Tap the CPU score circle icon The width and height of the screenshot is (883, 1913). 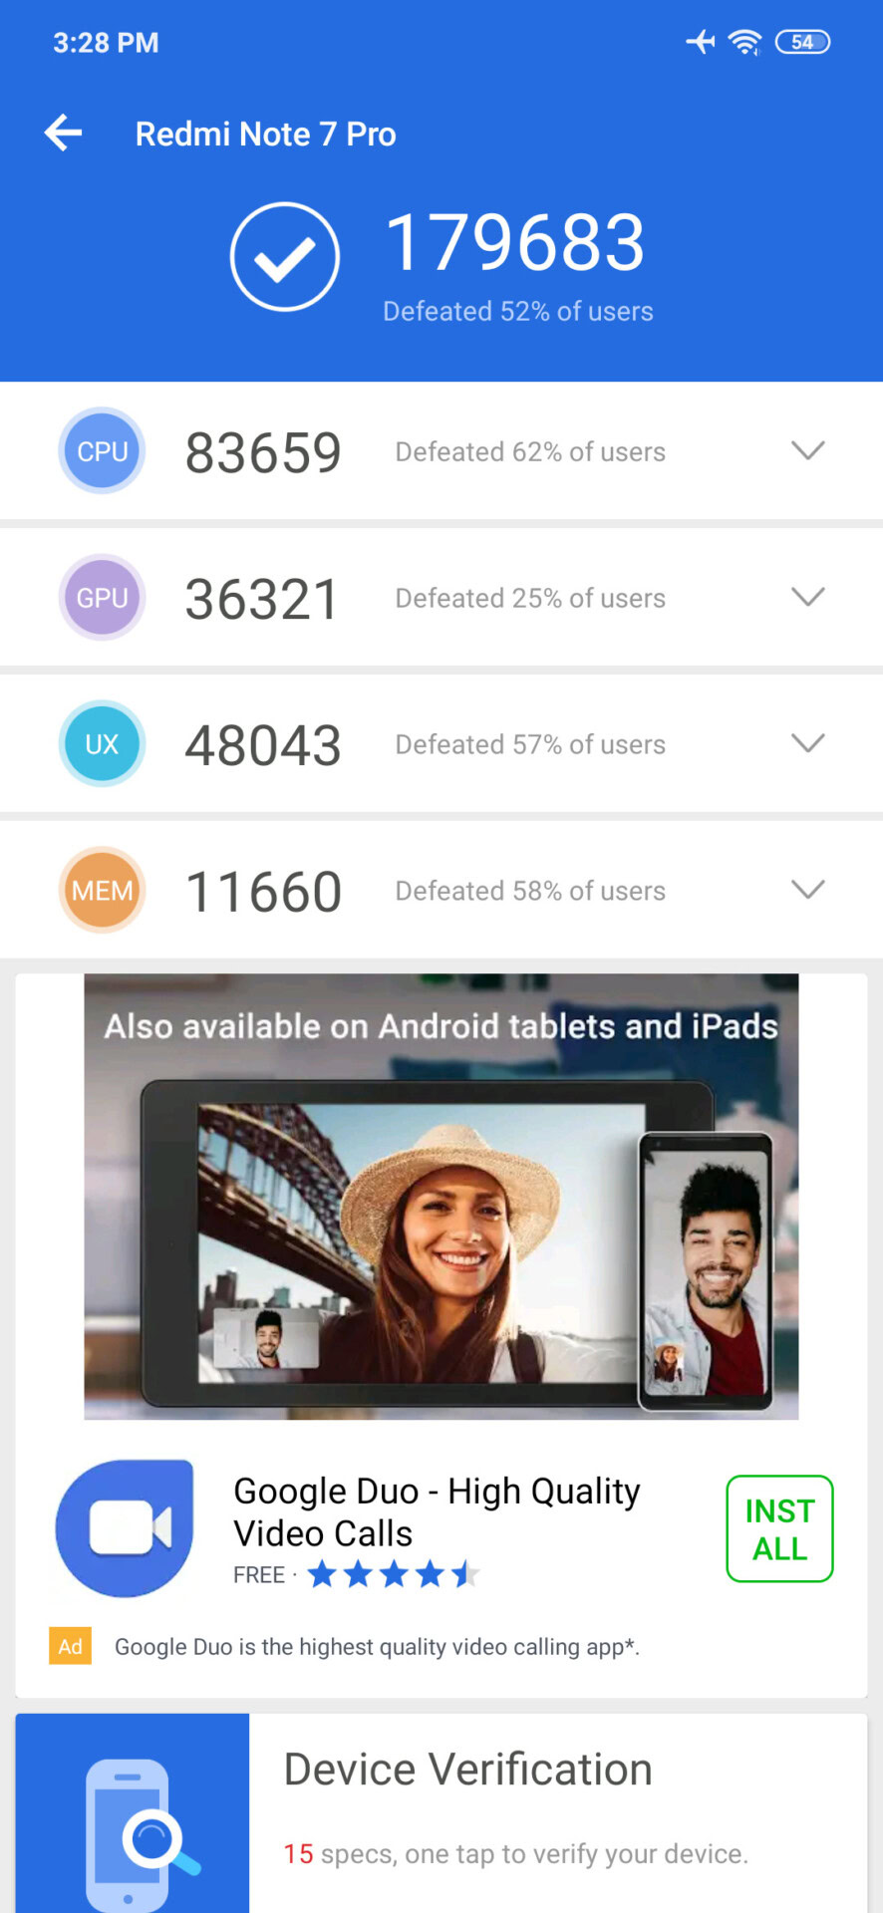tap(103, 451)
